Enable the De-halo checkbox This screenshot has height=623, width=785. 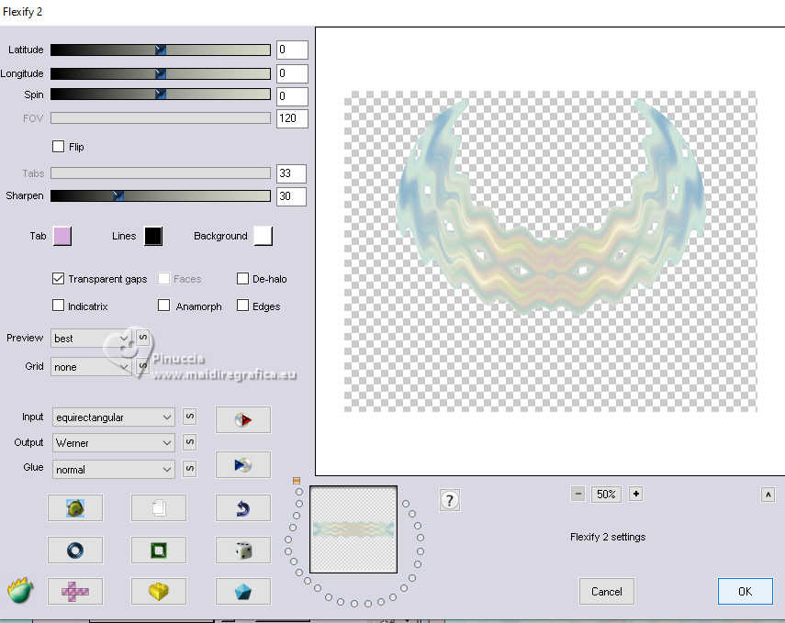click(x=242, y=278)
